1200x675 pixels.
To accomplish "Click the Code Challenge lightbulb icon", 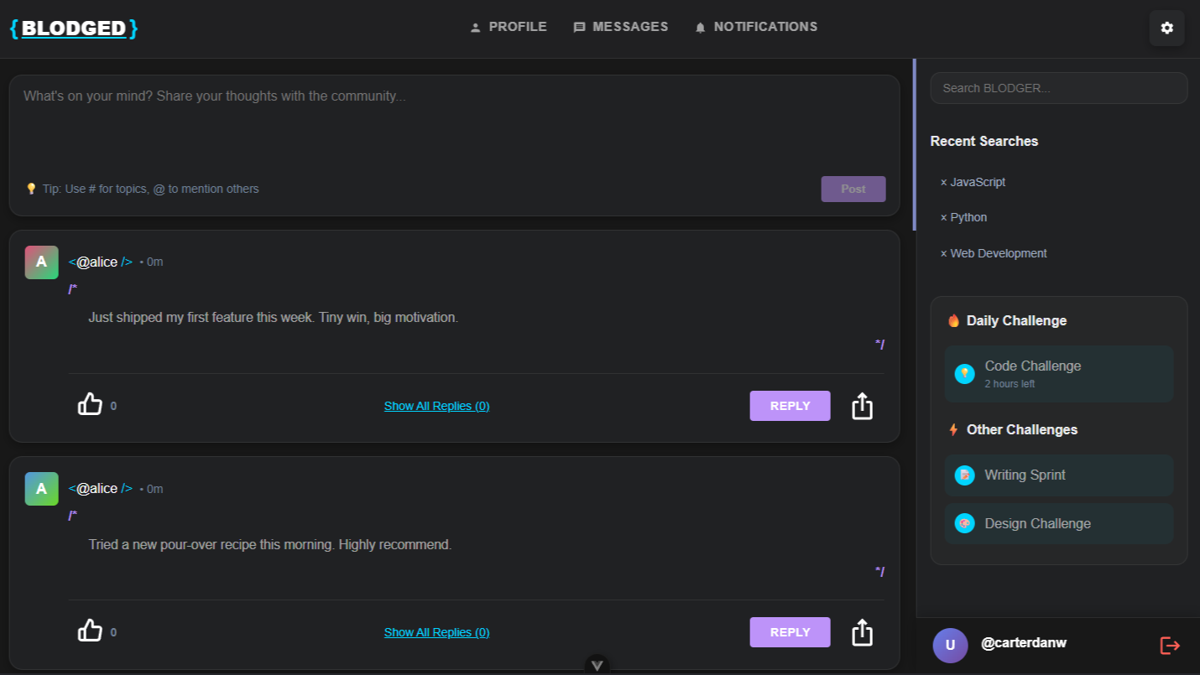I will pyautogui.click(x=964, y=373).
